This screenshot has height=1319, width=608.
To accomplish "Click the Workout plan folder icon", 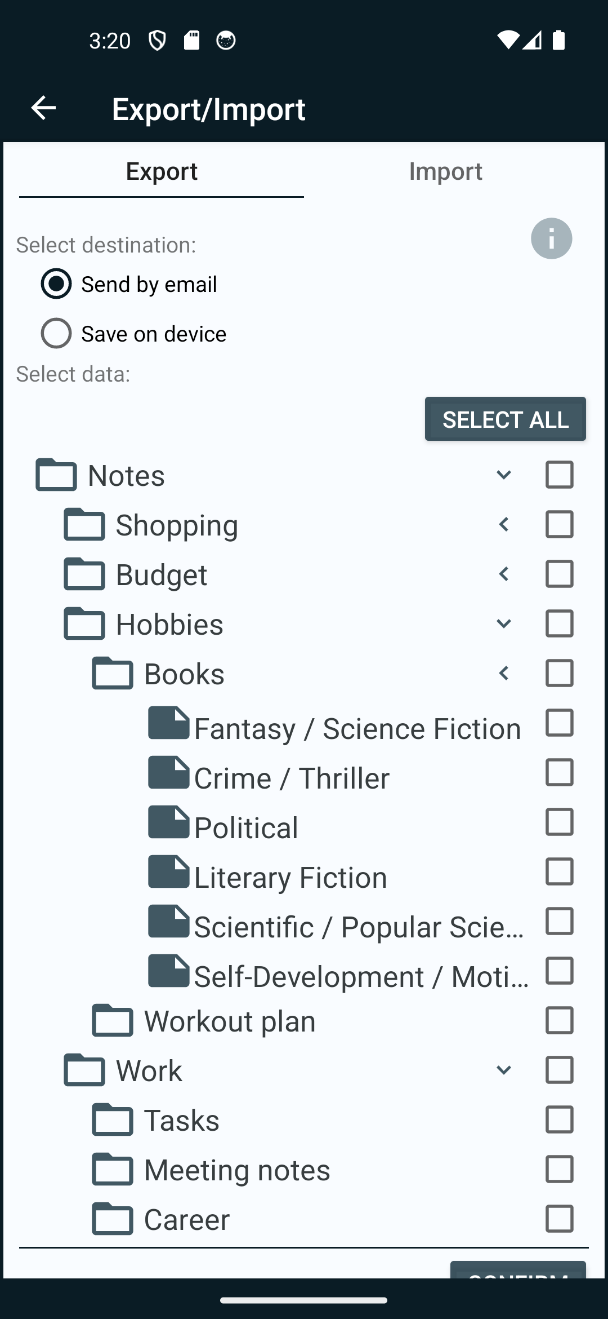I will (x=113, y=1020).
